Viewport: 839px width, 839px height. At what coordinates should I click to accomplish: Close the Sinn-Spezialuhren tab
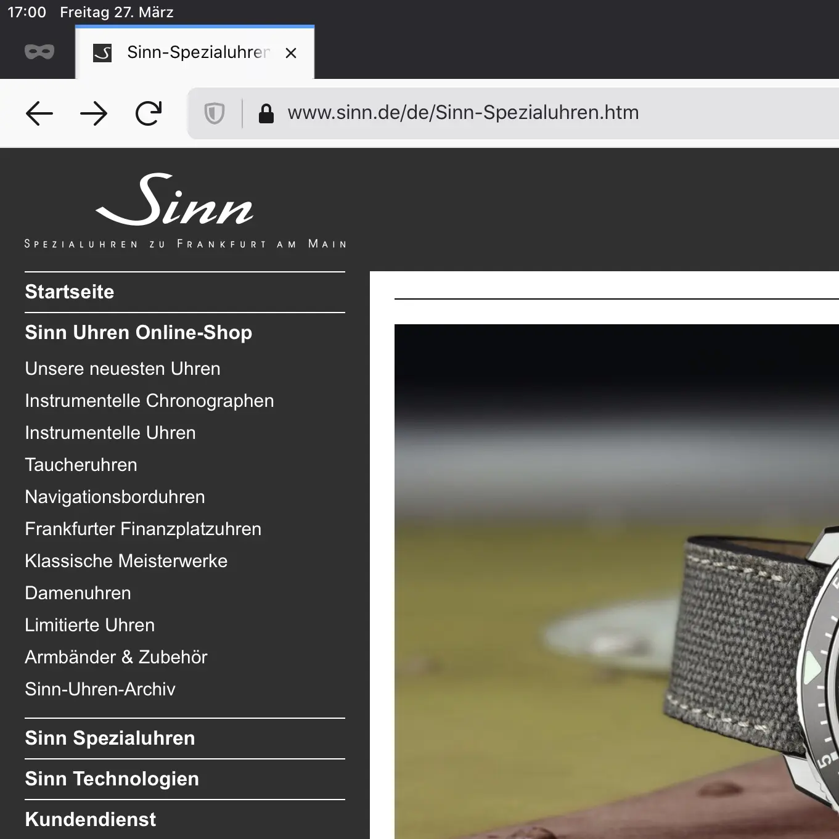coord(291,53)
